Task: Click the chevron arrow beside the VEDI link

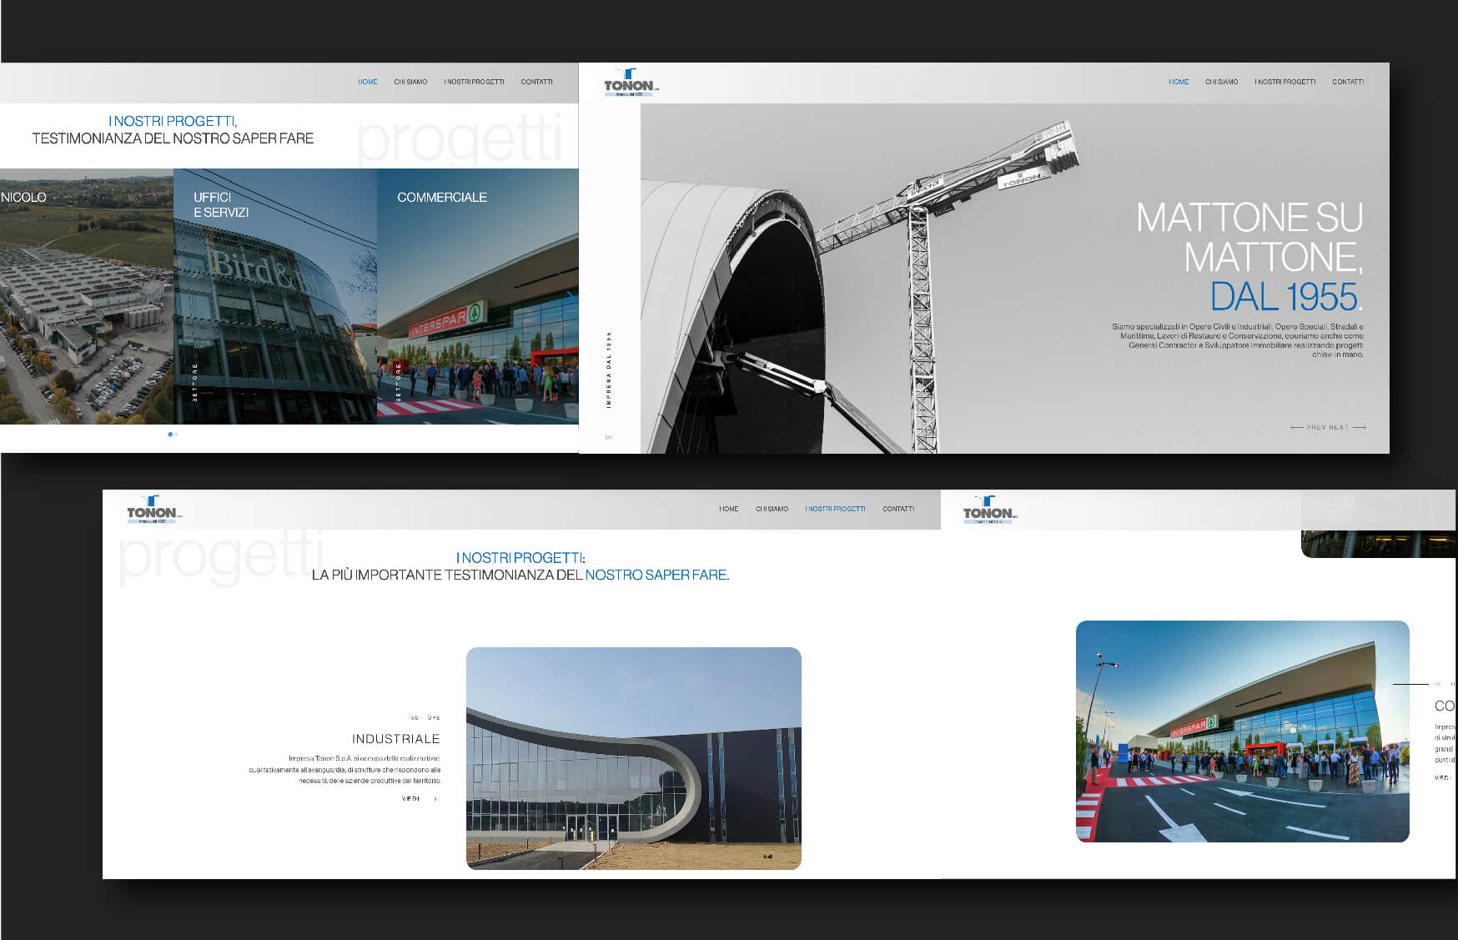Action: (x=434, y=798)
